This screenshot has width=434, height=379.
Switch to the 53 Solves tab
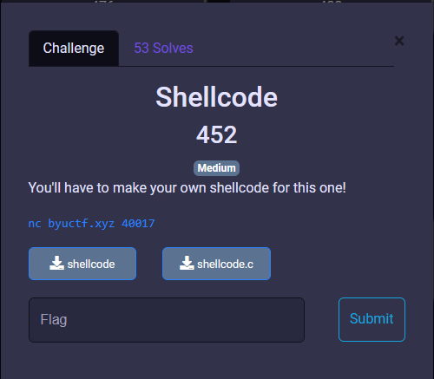tap(163, 48)
